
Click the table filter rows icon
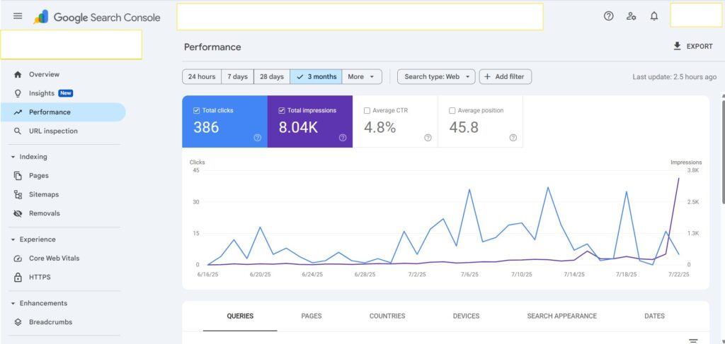(x=693, y=340)
